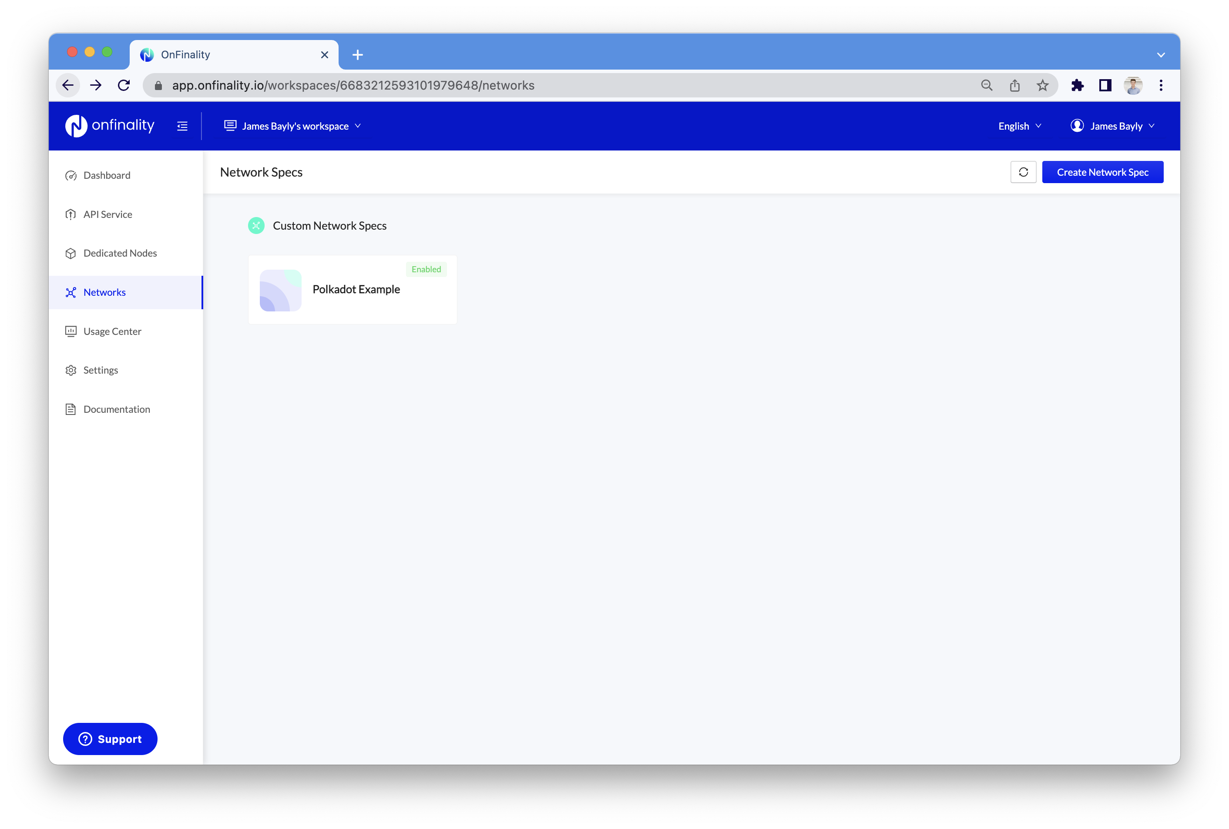
Task: Click Create Network Spec button
Action: 1102,172
